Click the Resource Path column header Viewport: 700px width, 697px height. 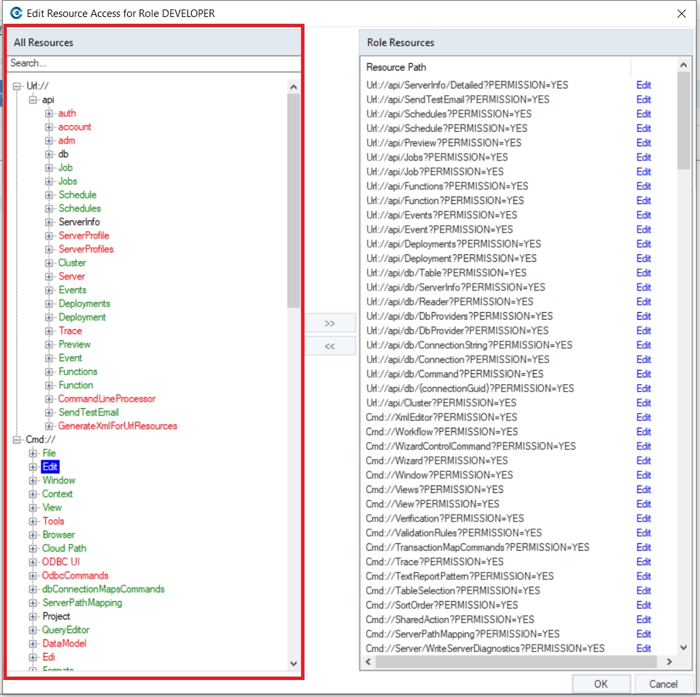[396, 67]
